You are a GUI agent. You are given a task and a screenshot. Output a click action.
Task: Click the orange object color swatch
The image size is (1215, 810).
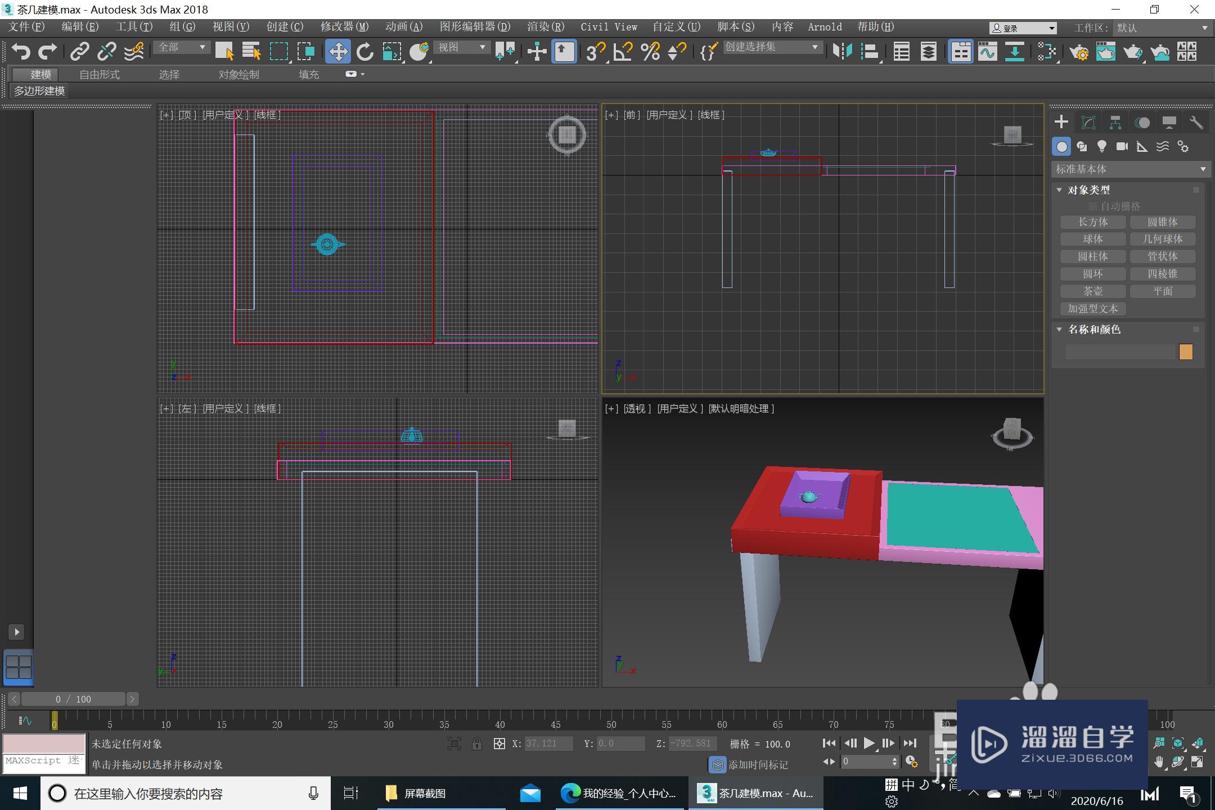coord(1186,352)
